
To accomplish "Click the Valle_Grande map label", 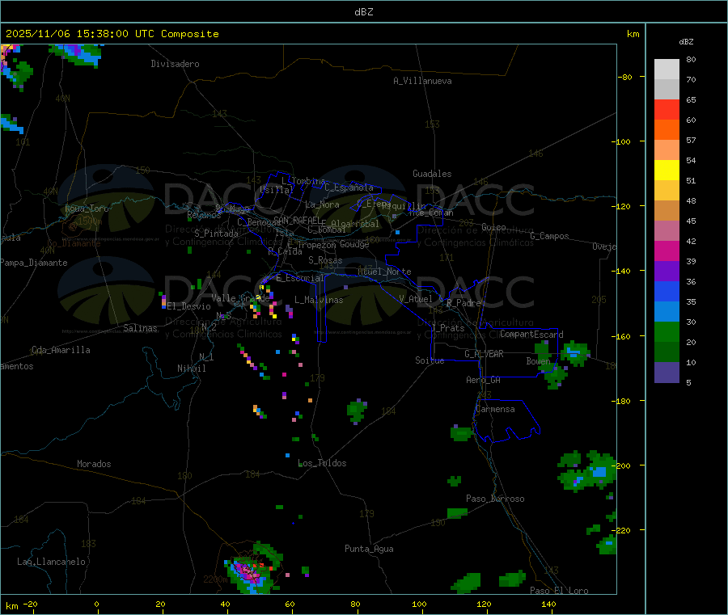I will pyautogui.click(x=241, y=297).
